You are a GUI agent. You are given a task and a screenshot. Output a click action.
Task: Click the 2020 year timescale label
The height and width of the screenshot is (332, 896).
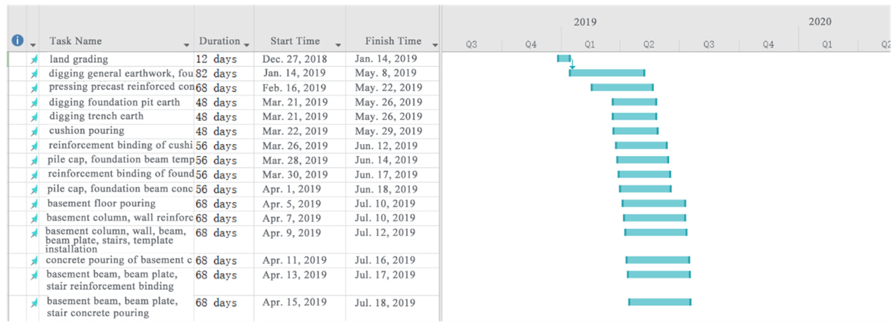point(820,22)
